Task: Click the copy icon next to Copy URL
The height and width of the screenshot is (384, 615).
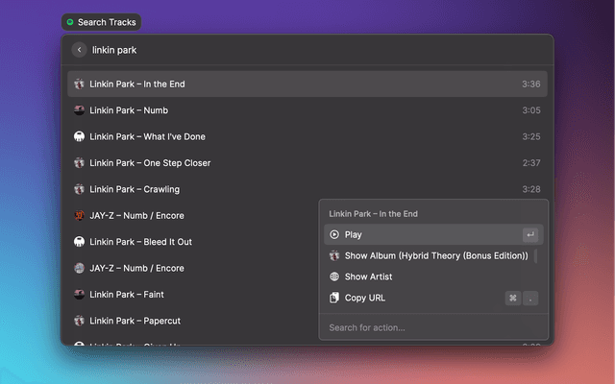Action: point(334,298)
